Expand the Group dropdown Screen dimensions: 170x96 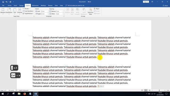(97, 11)
